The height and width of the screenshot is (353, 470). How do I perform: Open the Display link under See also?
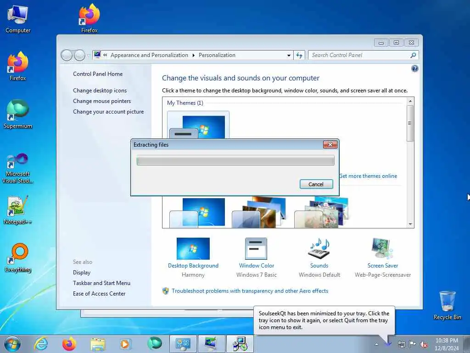(x=82, y=273)
